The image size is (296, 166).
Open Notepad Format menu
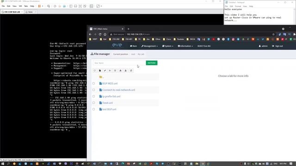click(x=238, y=6)
